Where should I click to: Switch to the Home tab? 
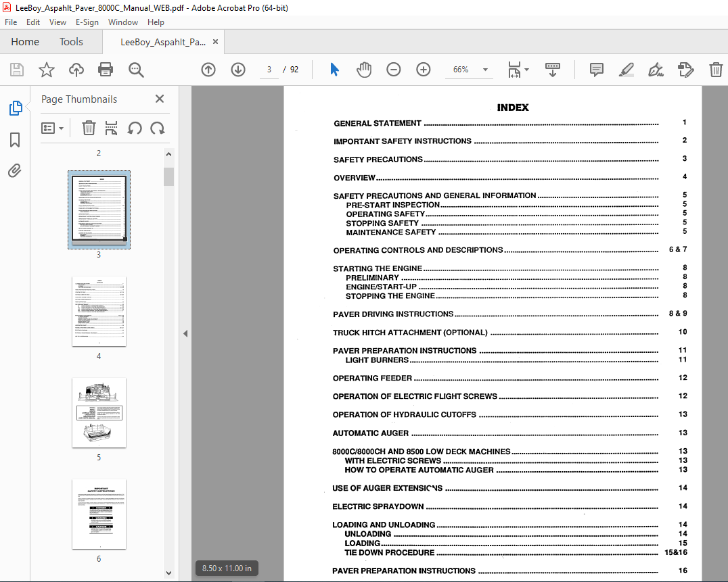pos(25,42)
